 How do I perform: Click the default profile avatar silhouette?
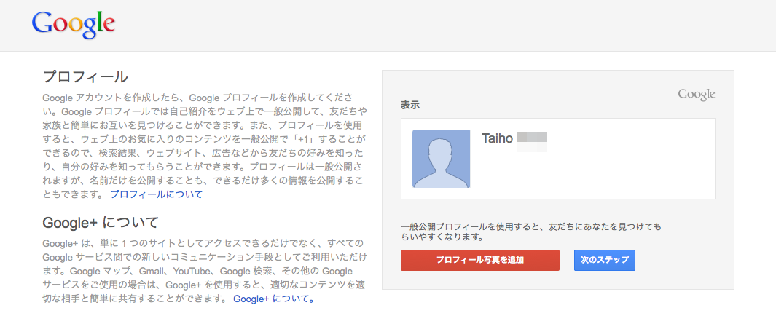click(x=441, y=159)
